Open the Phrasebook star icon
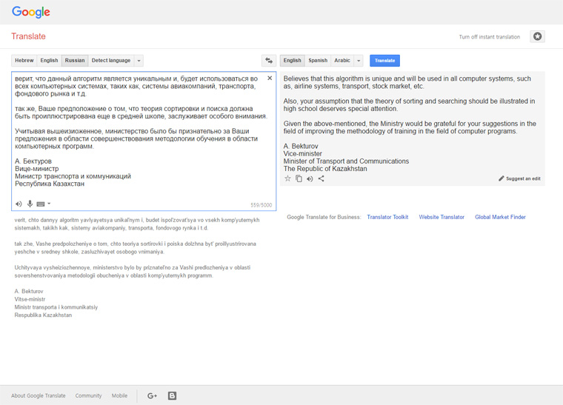 [x=537, y=36]
